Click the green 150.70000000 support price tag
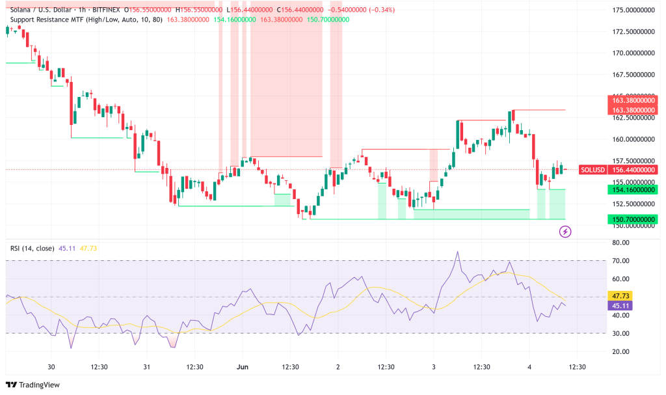The image size is (666, 395). click(633, 219)
